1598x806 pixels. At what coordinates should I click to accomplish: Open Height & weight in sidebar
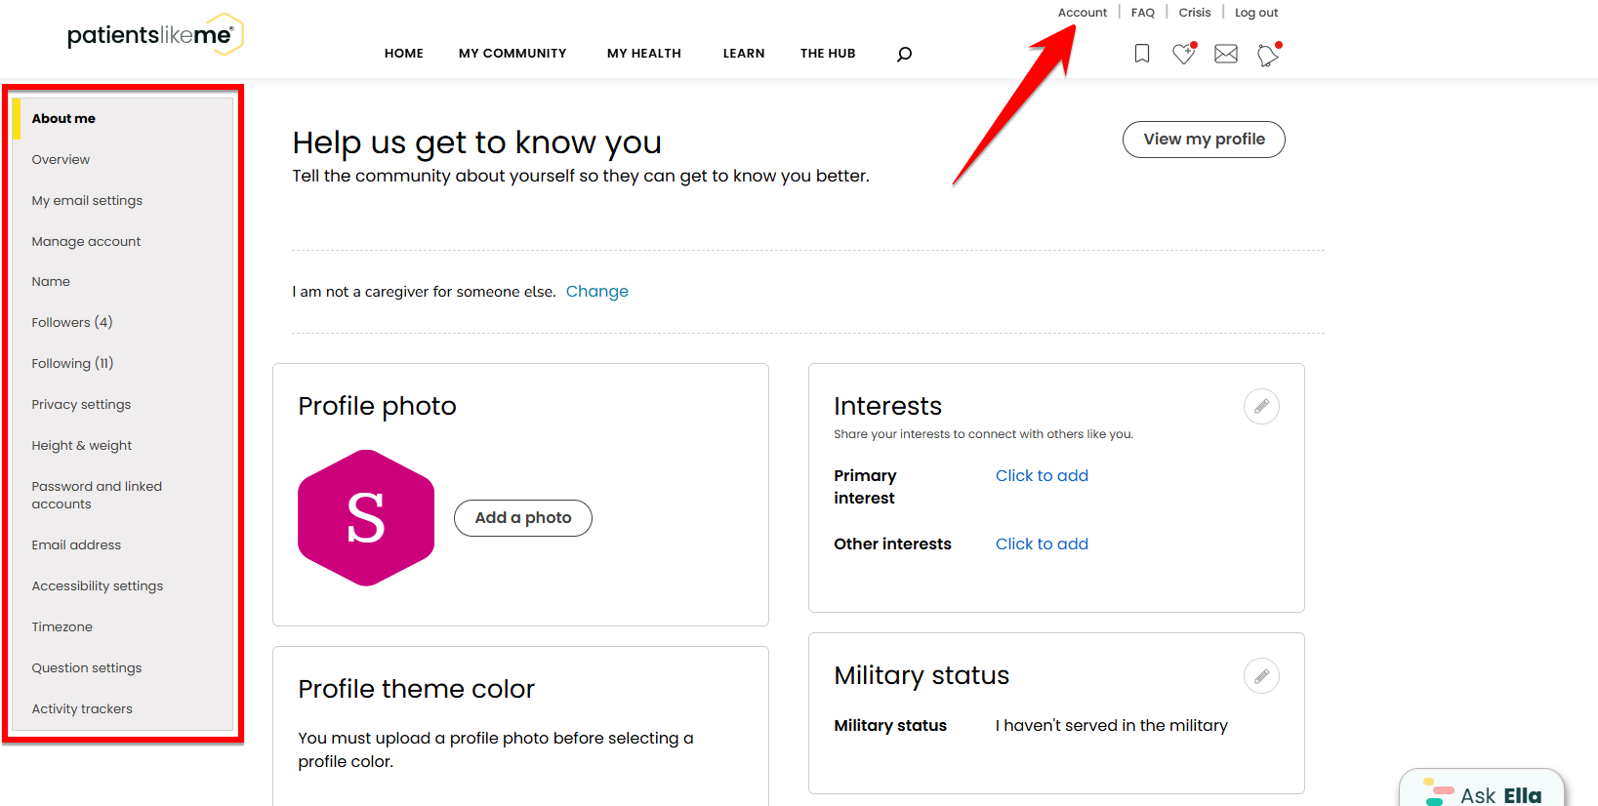click(82, 446)
